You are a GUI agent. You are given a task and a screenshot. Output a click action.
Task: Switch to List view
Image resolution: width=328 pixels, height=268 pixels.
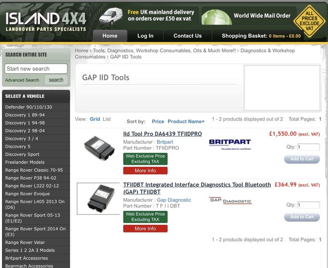click(107, 119)
